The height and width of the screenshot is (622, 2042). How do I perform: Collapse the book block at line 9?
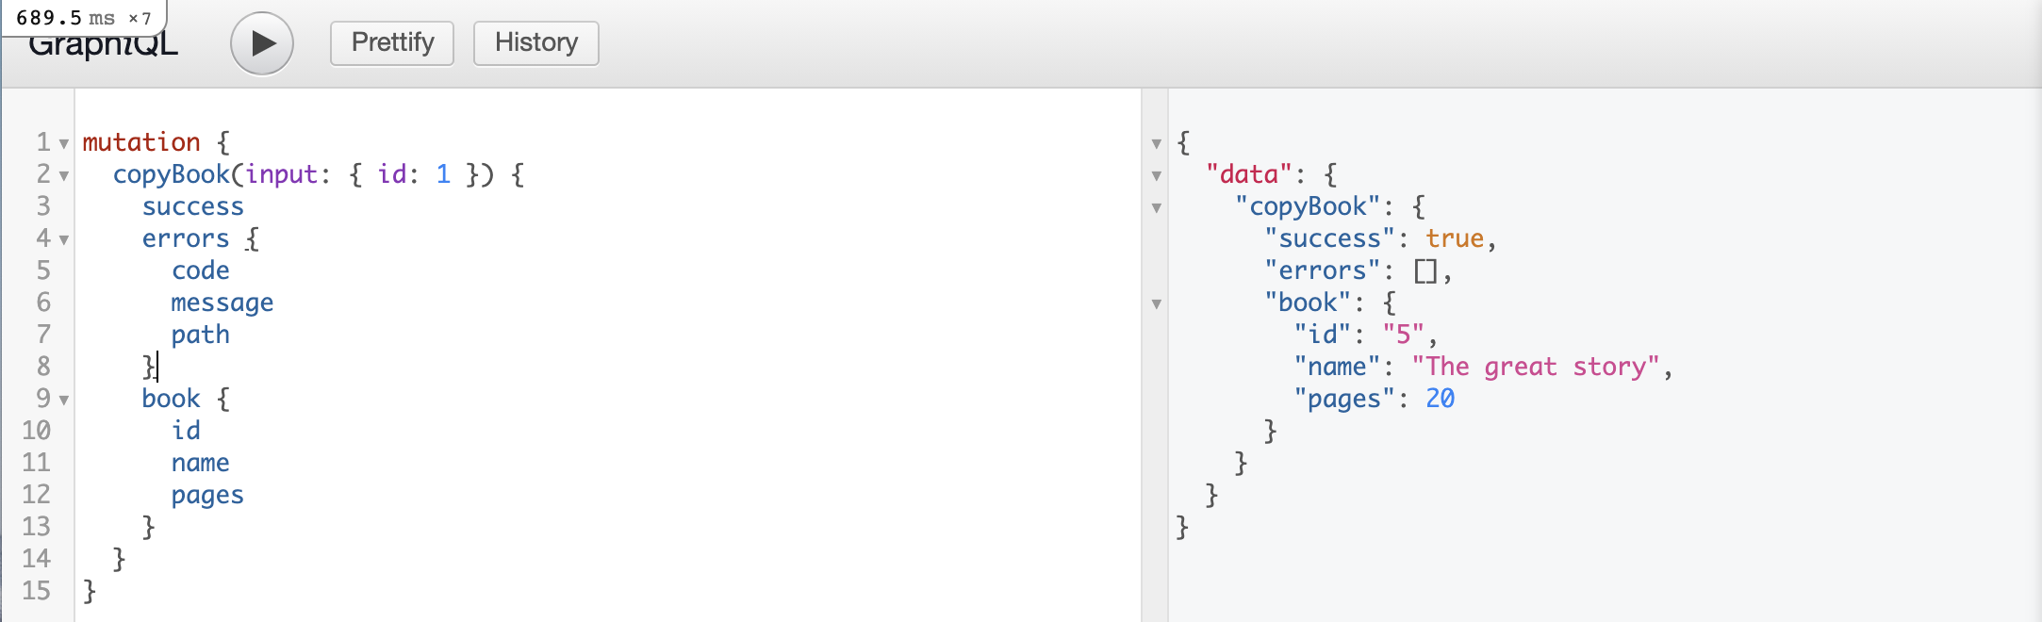(x=64, y=401)
